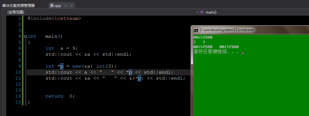Click the first 0015FDD0 console output line
309x116 pixels.
click(x=203, y=37)
